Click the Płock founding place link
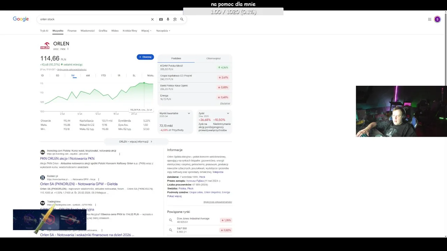The width and height of the screenshot is (447, 251). click(202, 177)
